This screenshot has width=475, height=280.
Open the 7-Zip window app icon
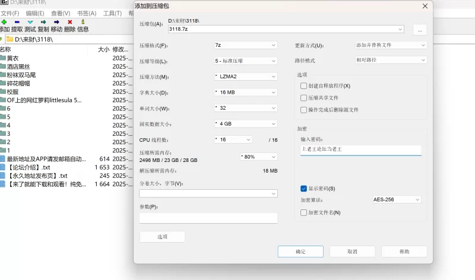[4, 2]
